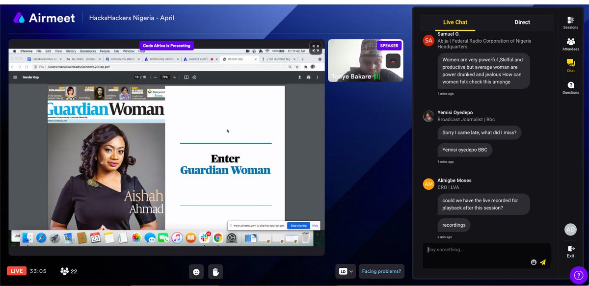This screenshot has width=589, height=286.
Task: Click the Facing problems? button
Action: click(x=382, y=271)
